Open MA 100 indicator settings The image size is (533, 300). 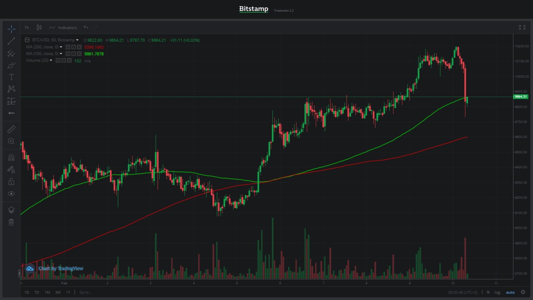(74, 54)
